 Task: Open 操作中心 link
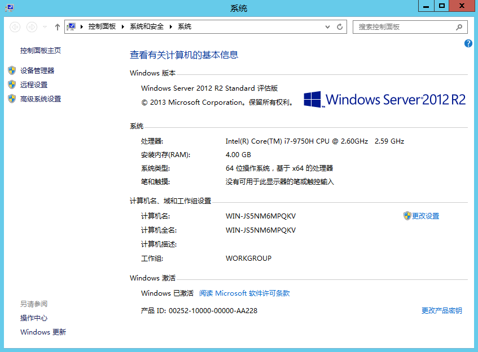pyautogui.click(x=34, y=318)
